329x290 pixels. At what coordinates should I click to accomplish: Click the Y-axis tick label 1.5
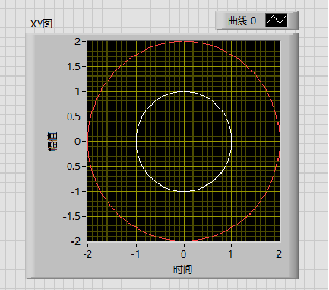coord(74,67)
